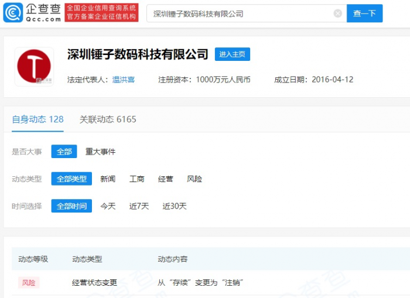Filter time by 今天
Image resolution: width=410 pixels, height=298 pixels.
tap(108, 206)
